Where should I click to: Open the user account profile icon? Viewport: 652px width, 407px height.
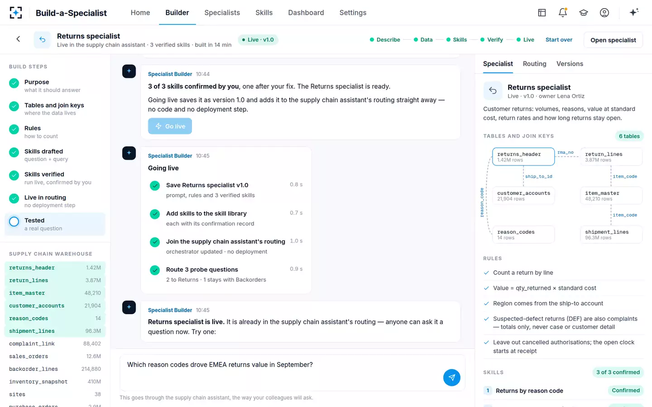coord(604,13)
